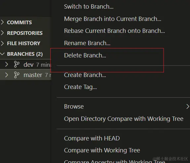This screenshot has height=163, width=190.
Task: Click the master branch git icon
Action: pos(17,75)
